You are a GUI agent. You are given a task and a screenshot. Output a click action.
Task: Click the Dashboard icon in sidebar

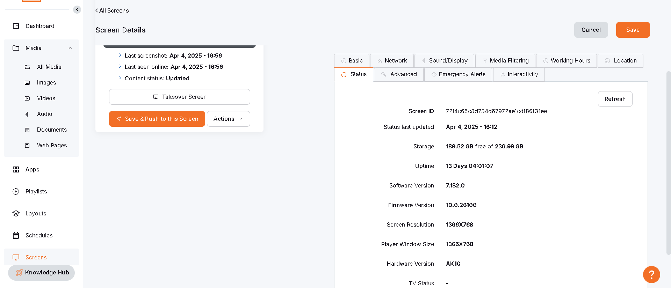coord(16,26)
